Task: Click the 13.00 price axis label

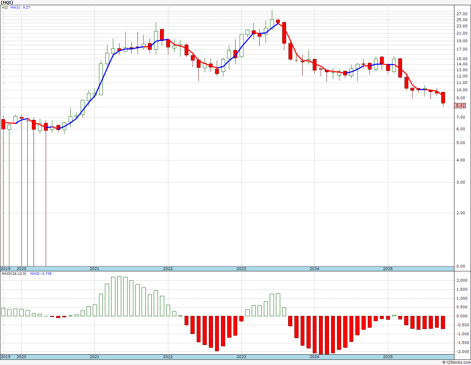Action: [462, 70]
